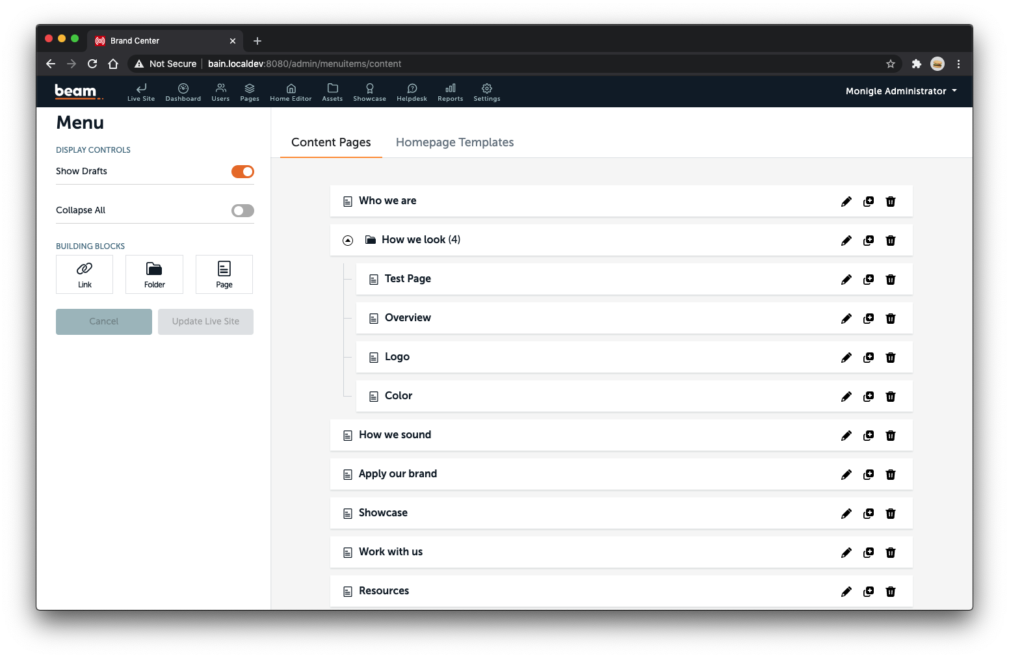The image size is (1009, 658).
Task: Edit the Showcase menu page
Action: click(x=846, y=514)
